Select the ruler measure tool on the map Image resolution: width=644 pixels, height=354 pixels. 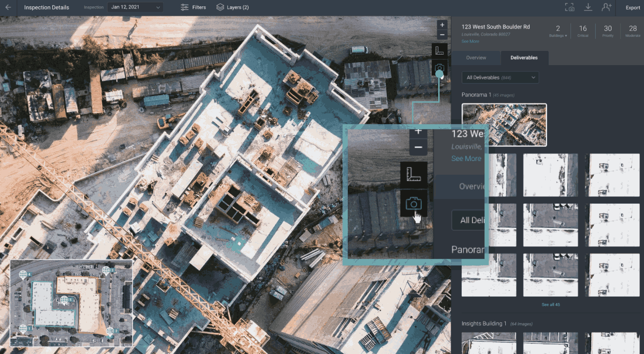click(x=440, y=51)
